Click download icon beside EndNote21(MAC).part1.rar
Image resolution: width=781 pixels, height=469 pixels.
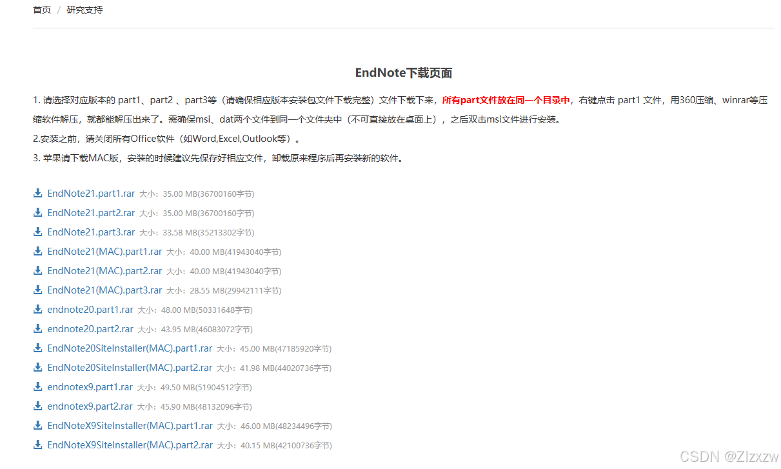pos(37,251)
